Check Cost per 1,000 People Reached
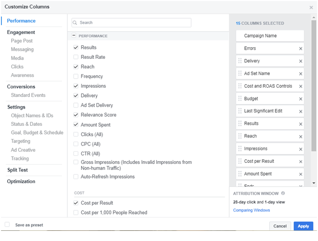This screenshot has height=241, width=318. [76, 213]
